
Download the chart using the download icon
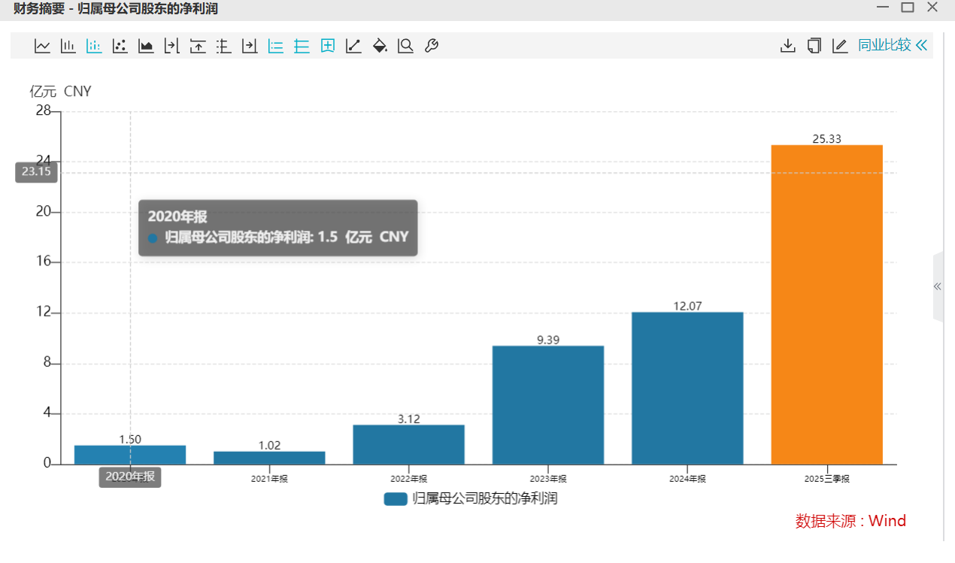pos(787,46)
